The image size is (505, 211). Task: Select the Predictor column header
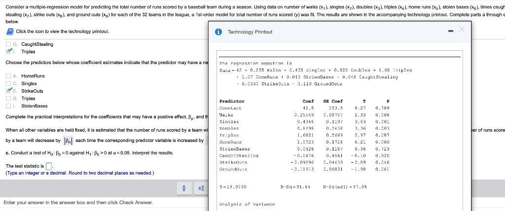(232, 101)
